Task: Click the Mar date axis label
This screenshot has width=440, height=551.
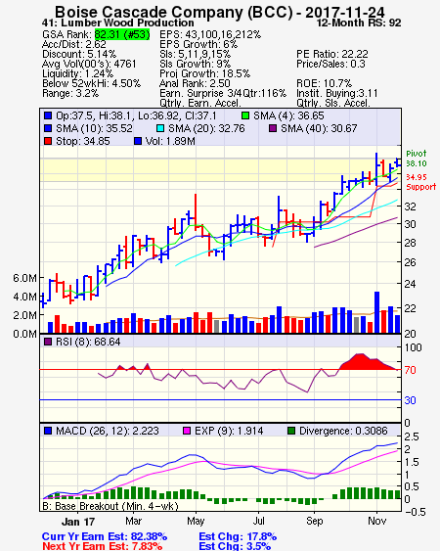Action: (133, 521)
